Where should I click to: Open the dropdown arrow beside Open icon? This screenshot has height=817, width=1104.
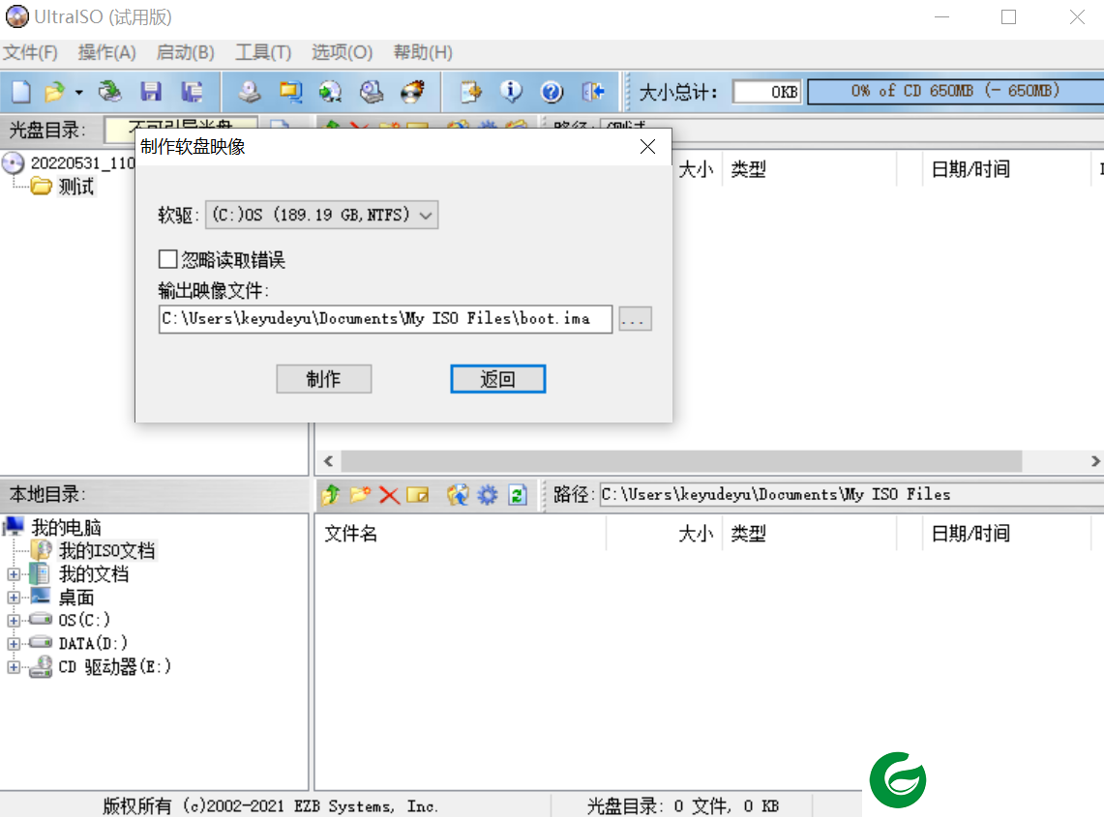[x=79, y=92]
